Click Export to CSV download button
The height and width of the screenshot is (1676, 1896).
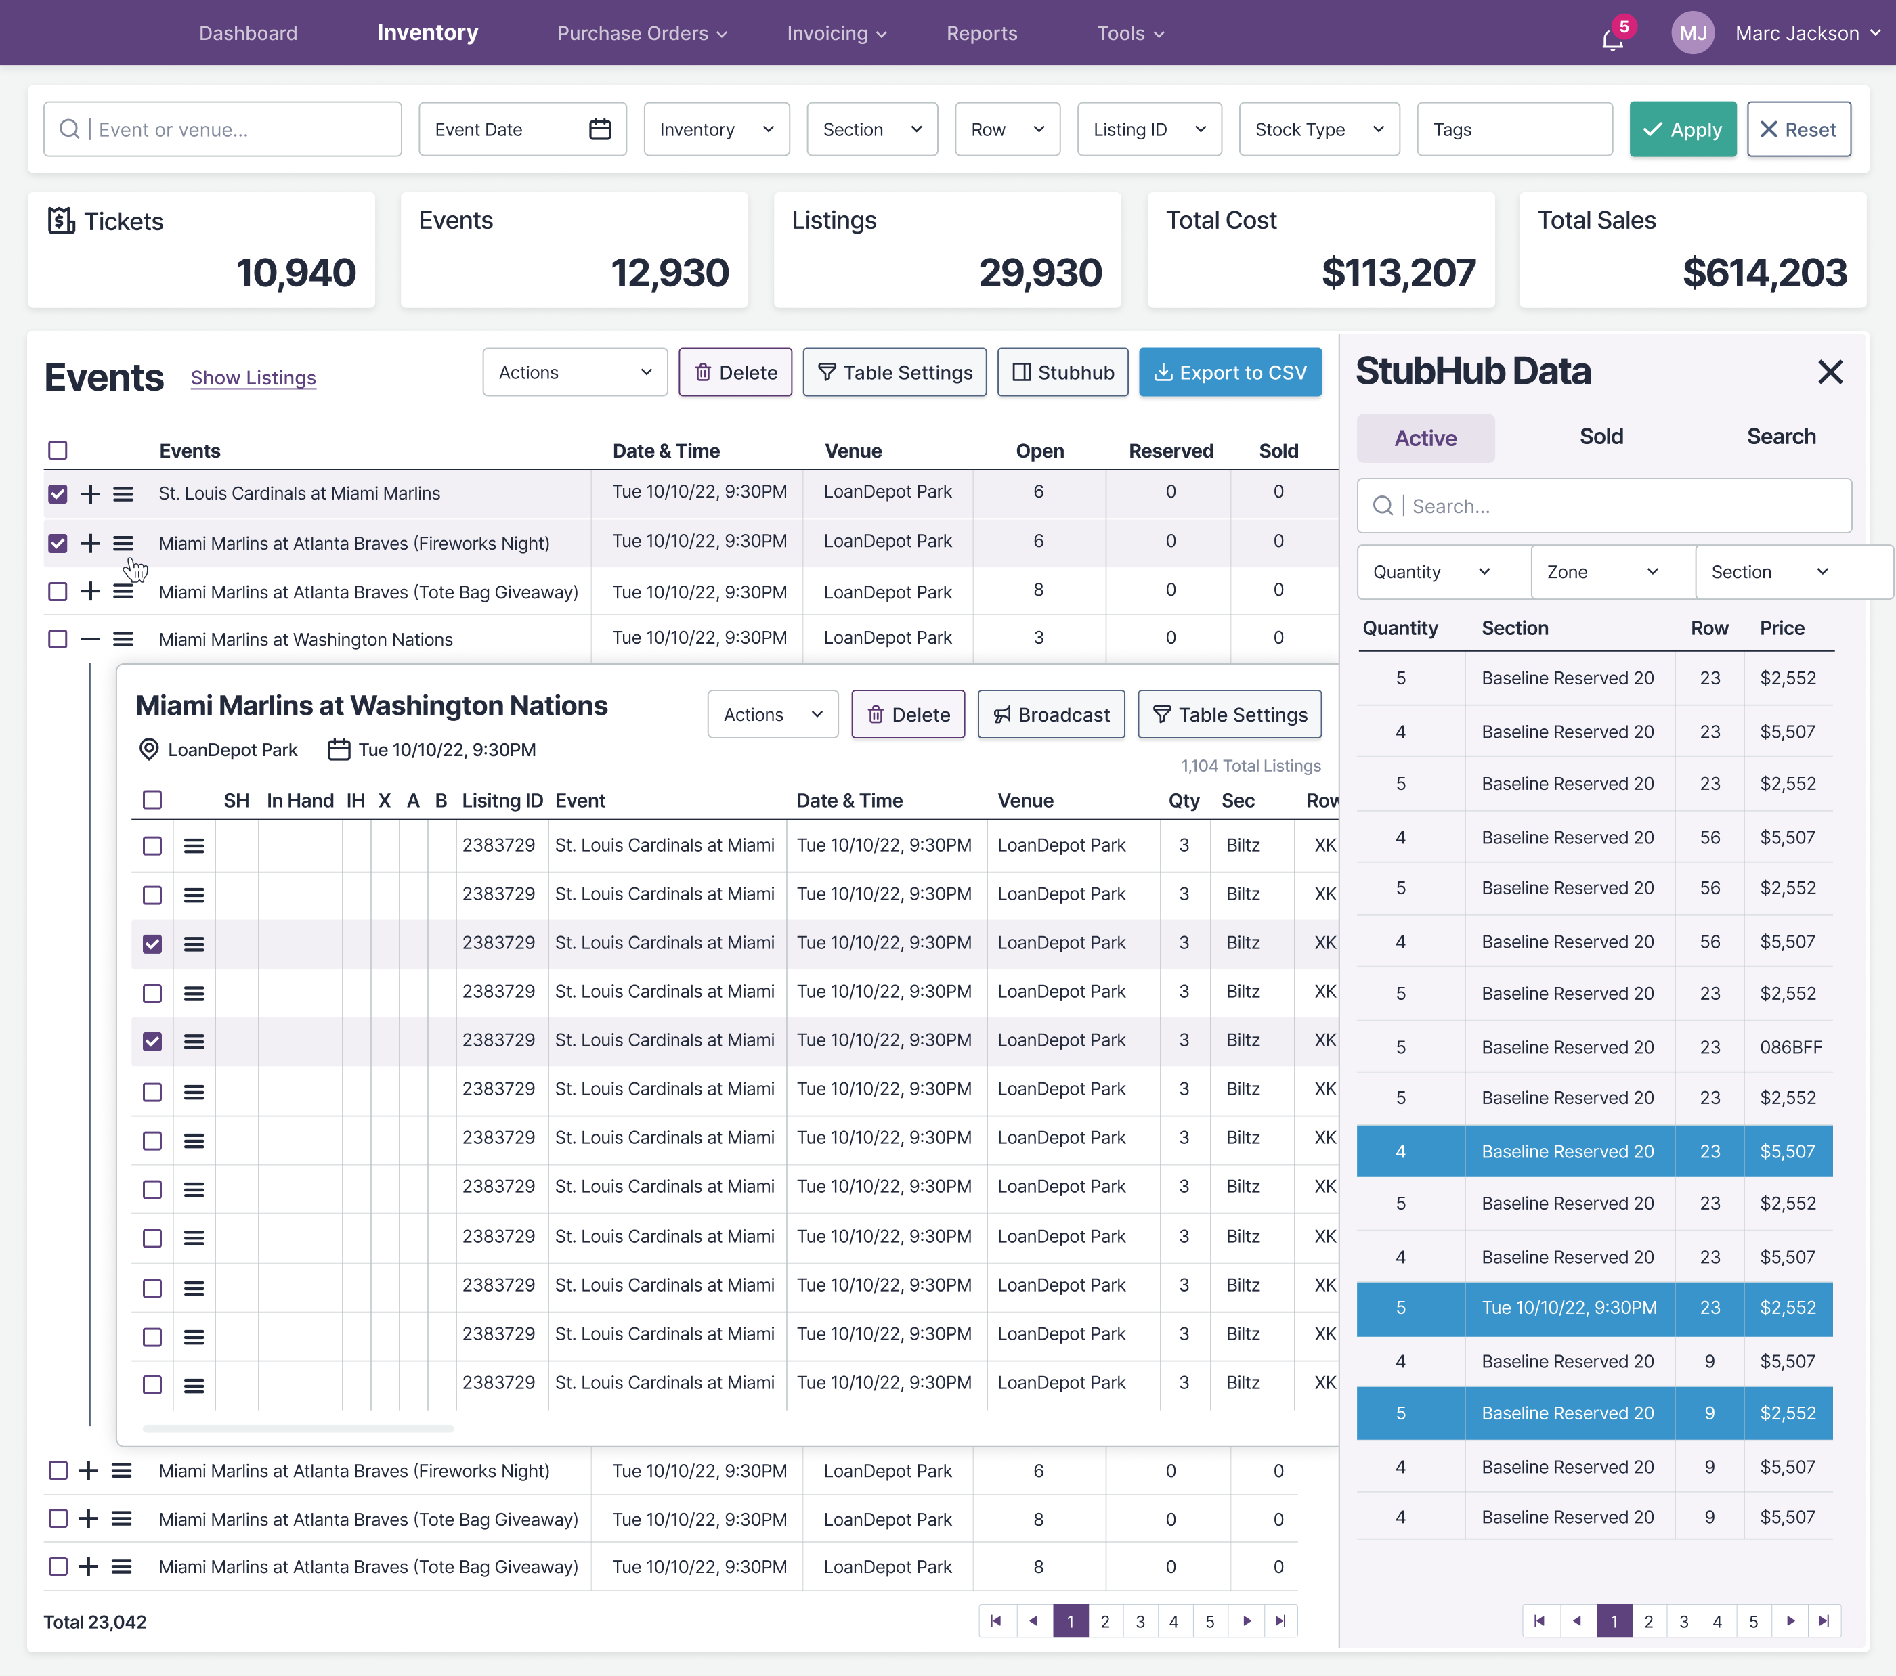[x=1229, y=372]
